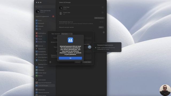Open the New Account type dropdown
This screenshot has width=171, height=96.
pyautogui.click(x=67, y=34)
